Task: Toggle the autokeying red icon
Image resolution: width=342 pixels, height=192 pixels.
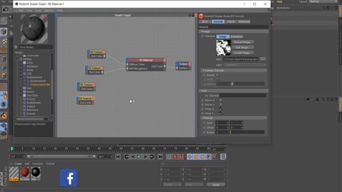Action: point(181,157)
